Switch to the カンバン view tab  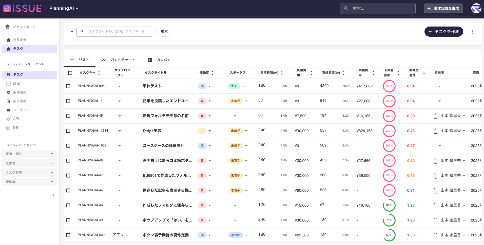(163, 60)
